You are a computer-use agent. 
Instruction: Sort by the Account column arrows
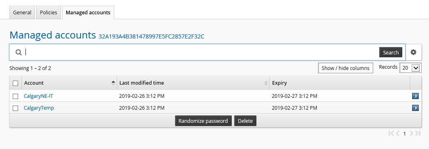(x=113, y=83)
